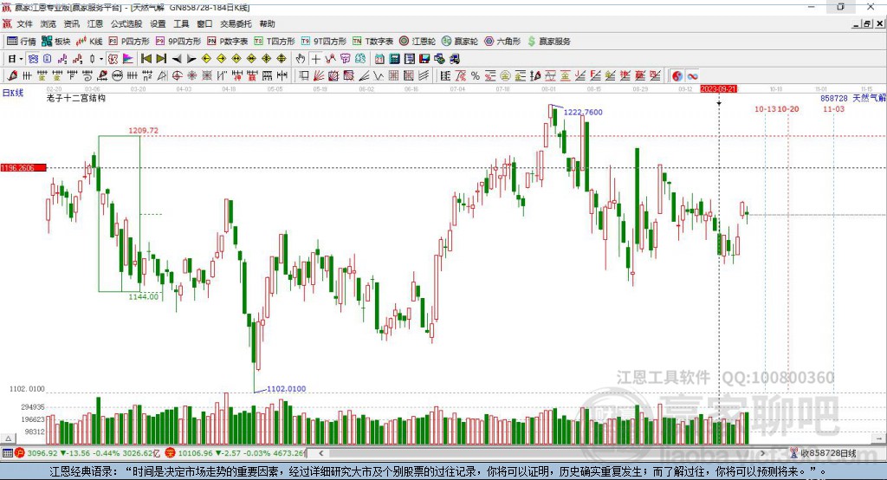Open the 公式选股 menu

[x=126, y=23]
